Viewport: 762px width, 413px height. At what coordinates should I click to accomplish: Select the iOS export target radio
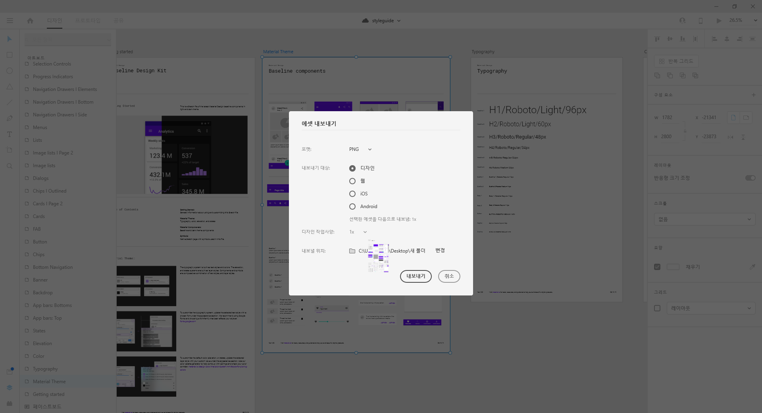tap(352, 194)
